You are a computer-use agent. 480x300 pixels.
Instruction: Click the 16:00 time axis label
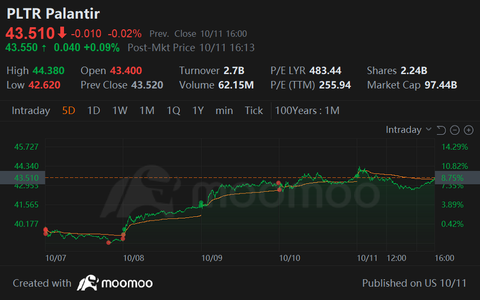coord(444,258)
